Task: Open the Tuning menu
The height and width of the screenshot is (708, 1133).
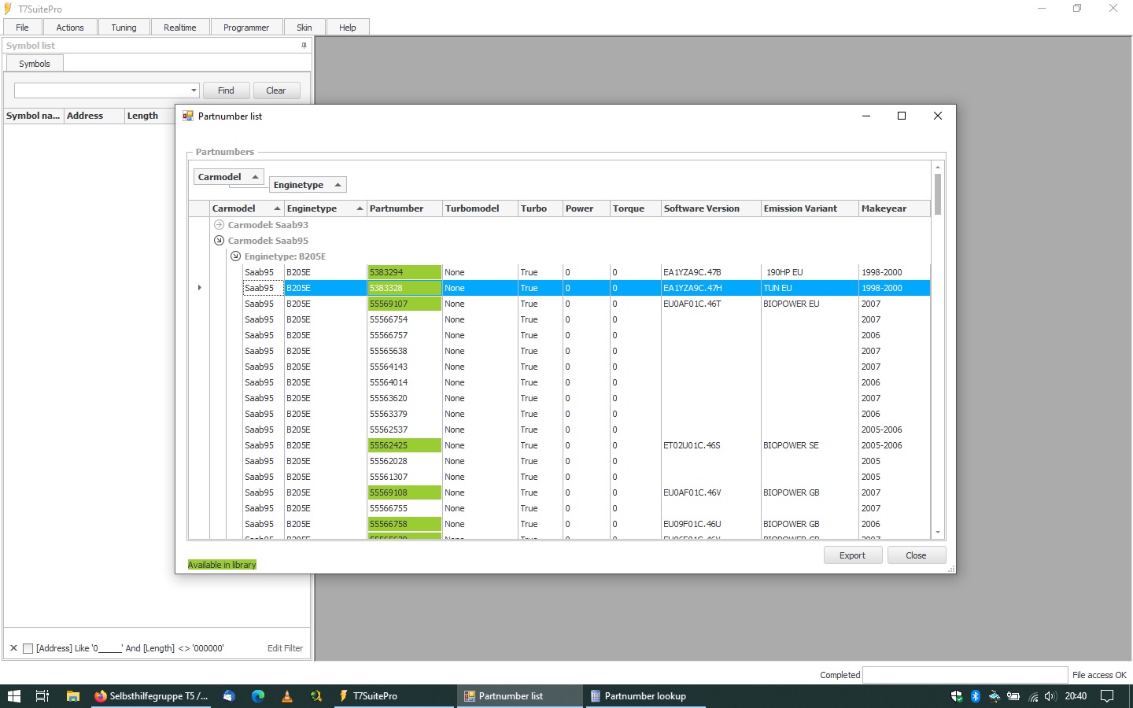Action: click(x=124, y=28)
